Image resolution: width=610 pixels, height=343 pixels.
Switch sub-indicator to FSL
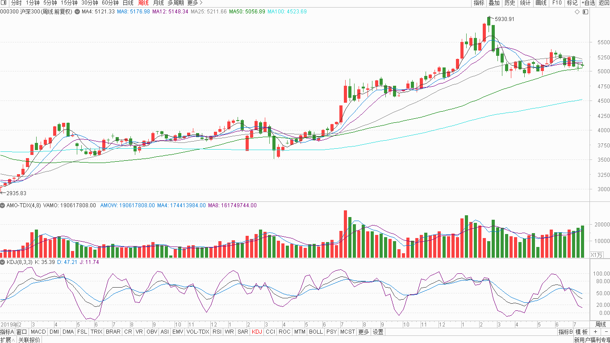tap(82, 332)
